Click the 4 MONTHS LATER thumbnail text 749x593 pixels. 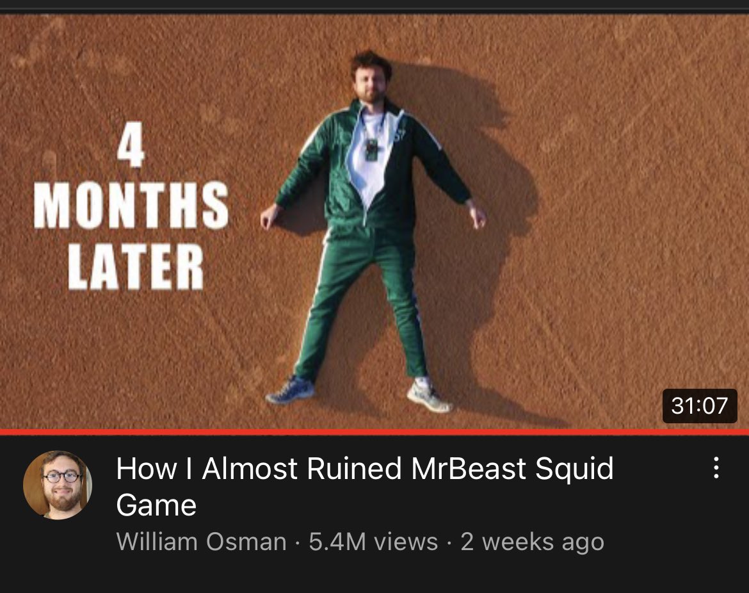(x=131, y=206)
